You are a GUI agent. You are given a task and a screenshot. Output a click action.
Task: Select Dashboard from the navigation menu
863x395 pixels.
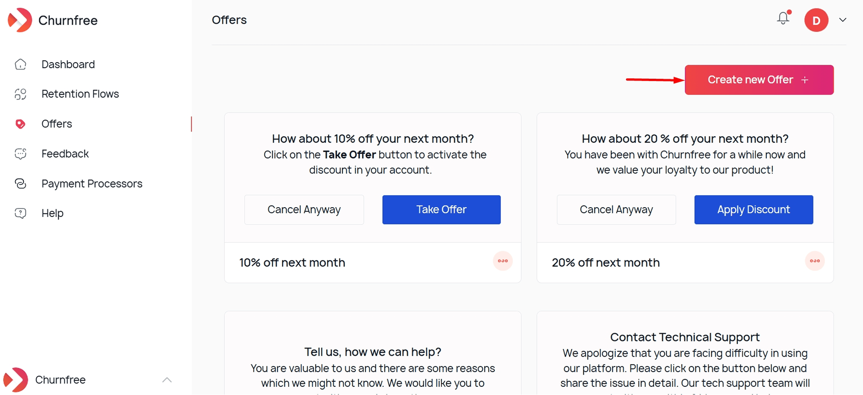68,64
